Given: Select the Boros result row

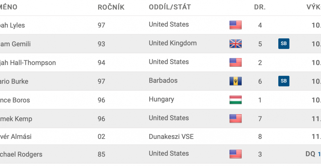Looking at the screenshot, I should (x=160, y=100).
